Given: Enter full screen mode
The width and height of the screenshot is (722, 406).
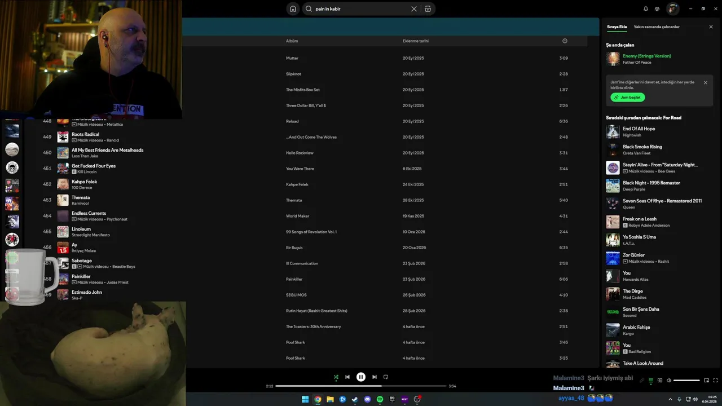Looking at the screenshot, I should click(x=716, y=381).
